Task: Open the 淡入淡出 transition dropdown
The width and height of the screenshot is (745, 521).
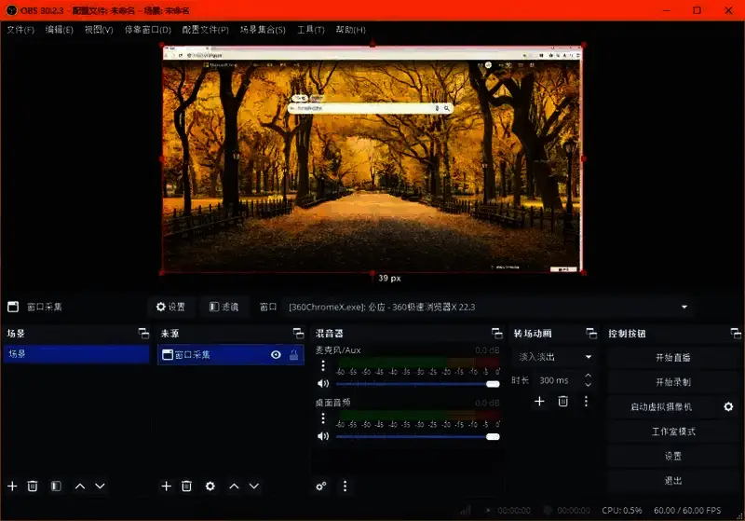Action: (555, 357)
